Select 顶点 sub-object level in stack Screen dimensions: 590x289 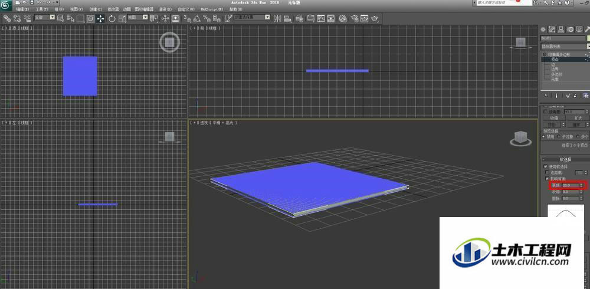click(x=555, y=59)
